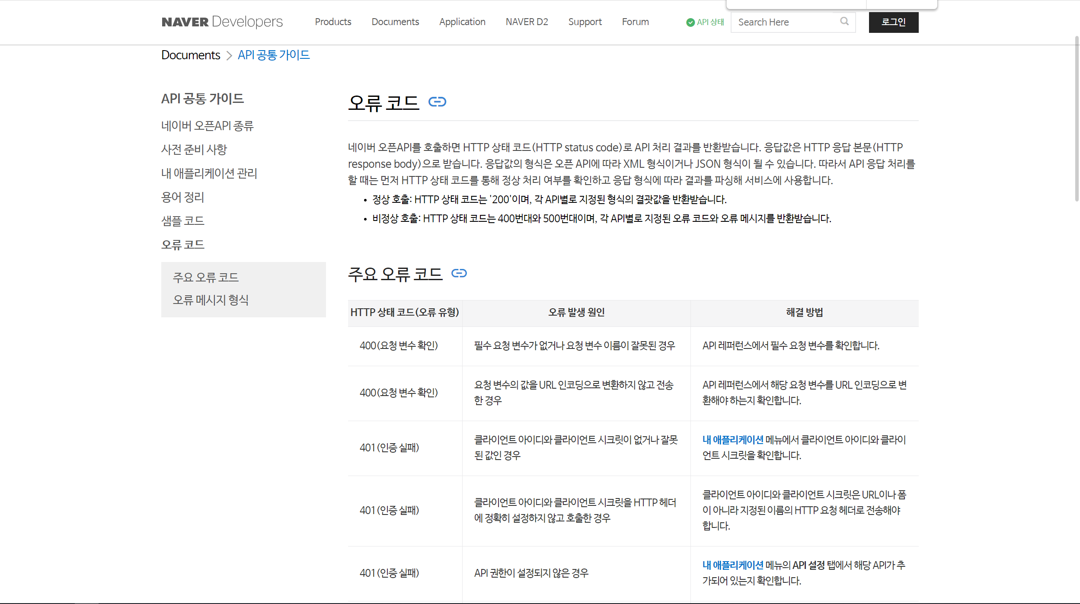Open the Products menu
This screenshot has width=1080, height=604.
point(333,22)
